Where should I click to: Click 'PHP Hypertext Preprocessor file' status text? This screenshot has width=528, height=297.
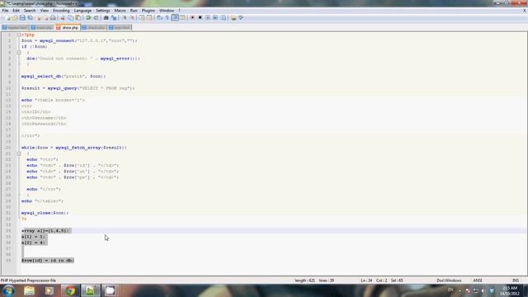click(28, 280)
